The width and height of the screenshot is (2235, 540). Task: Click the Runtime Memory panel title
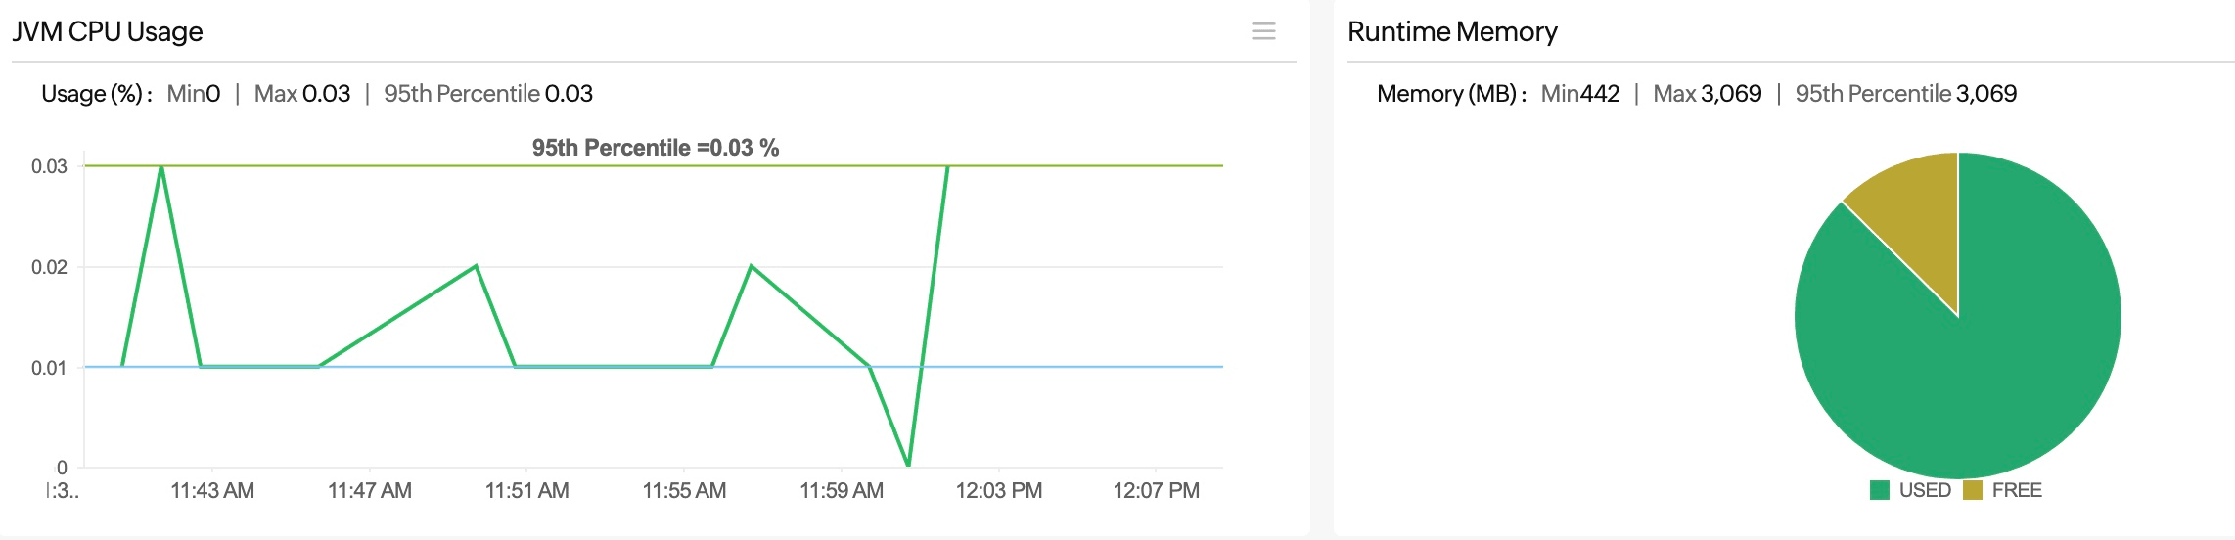click(x=1452, y=31)
